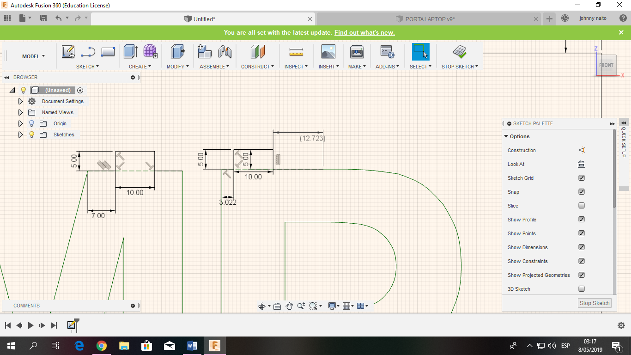Screen dimensions: 631x355
Task: Click the redo arrow
Action: pyautogui.click(x=78, y=18)
